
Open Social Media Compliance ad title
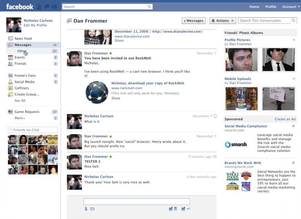246,126
